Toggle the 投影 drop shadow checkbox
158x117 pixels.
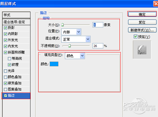pos(5,28)
